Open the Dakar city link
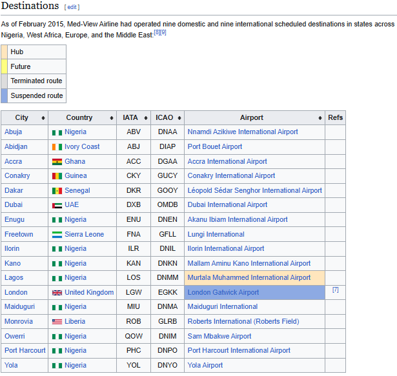 tap(14, 190)
